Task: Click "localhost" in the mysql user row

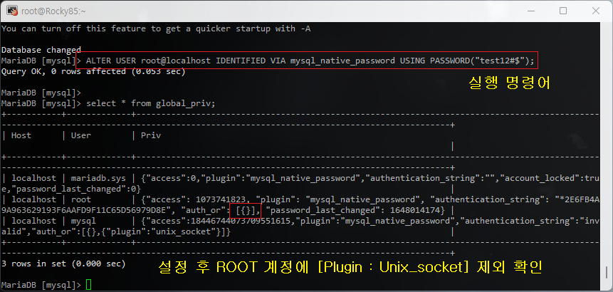Action: pyautogui.click(x=33, y=221)
